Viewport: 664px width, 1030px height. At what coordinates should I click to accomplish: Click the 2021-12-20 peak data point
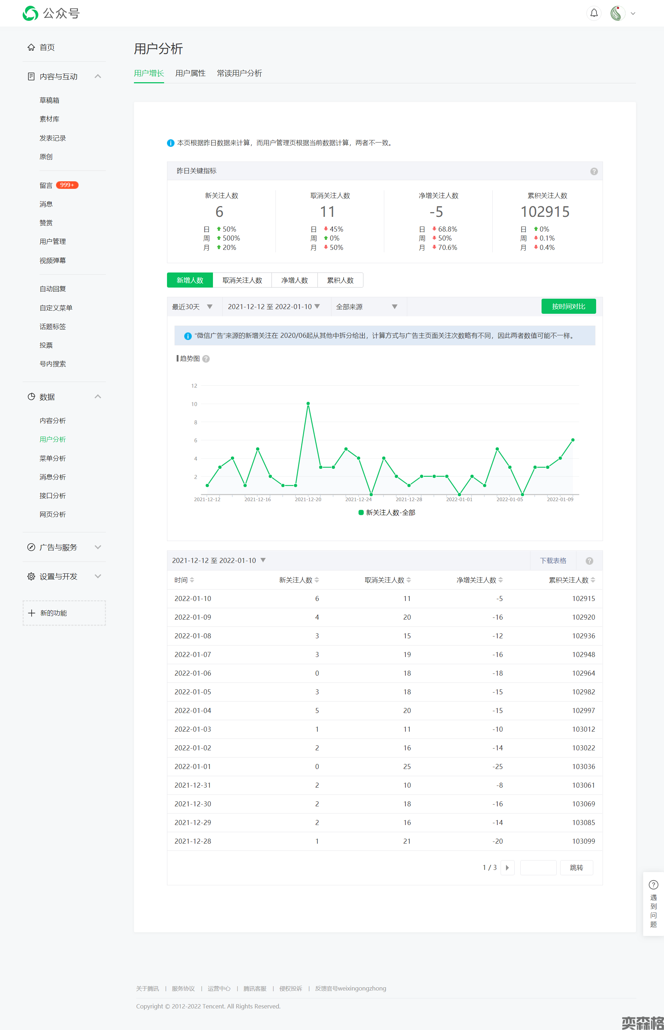[x=308, y=404]
